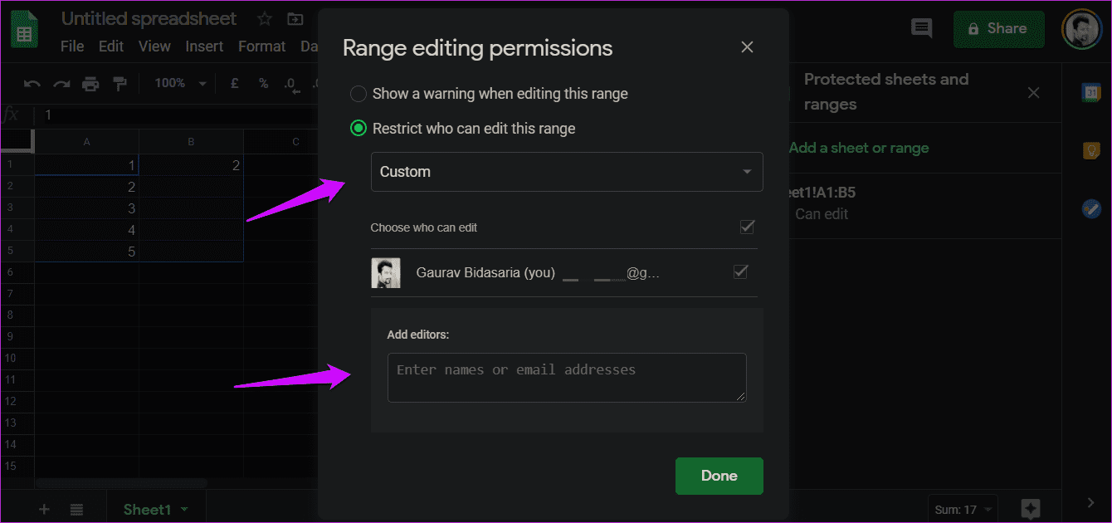
Task: Select the Paint format tool
Action: (119, 83)
